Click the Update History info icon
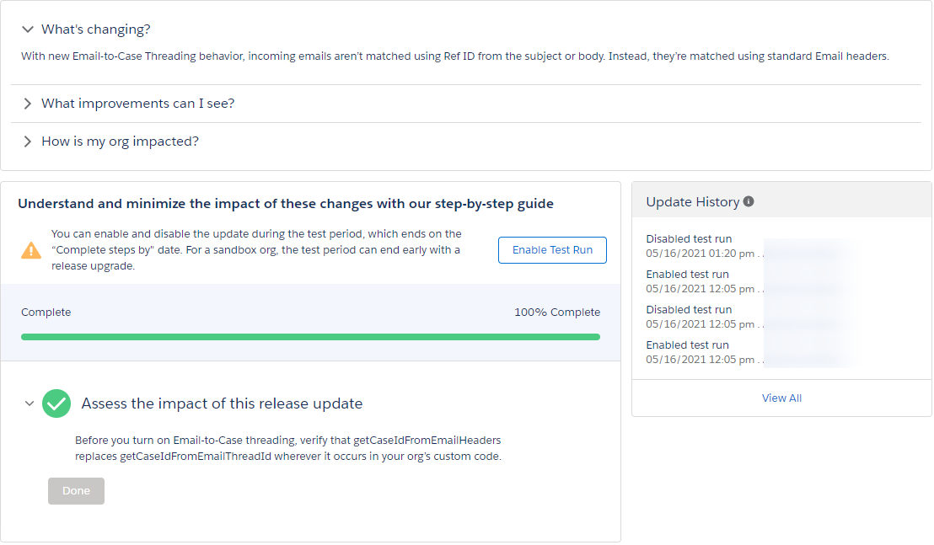This screenshot has height=545, width=934. pos(749,202)
